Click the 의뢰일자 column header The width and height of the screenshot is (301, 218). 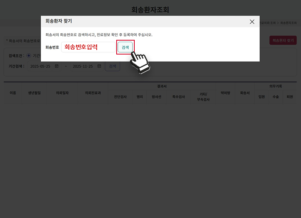coord(62,92)
